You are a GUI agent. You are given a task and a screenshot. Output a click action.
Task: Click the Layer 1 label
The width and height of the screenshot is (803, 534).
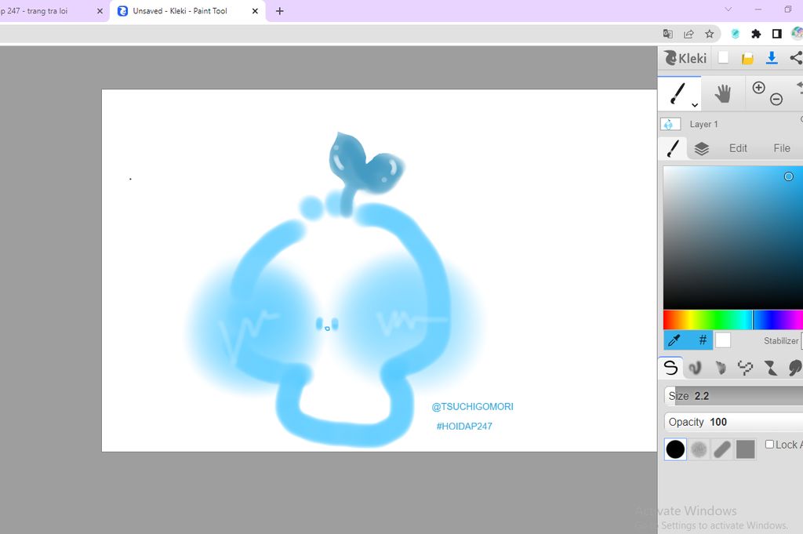[703, 125]
